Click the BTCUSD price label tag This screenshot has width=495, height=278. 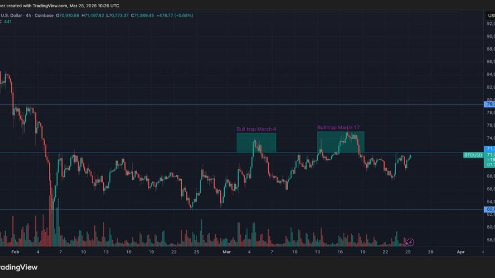(473, 155)
